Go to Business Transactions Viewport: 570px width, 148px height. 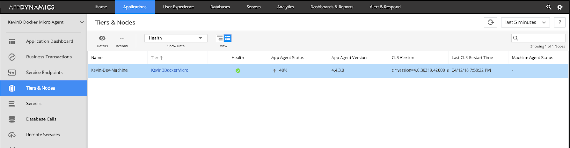49,57
